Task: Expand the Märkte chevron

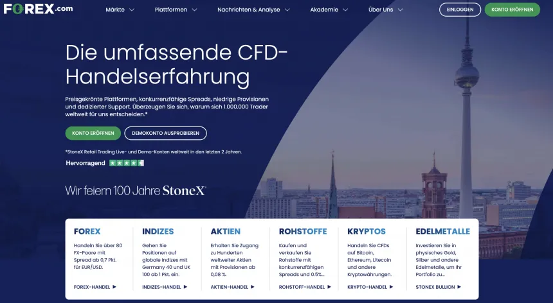Action: (132, 10)
